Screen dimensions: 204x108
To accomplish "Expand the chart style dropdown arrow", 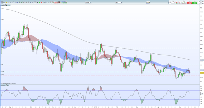I will [149, 2].
